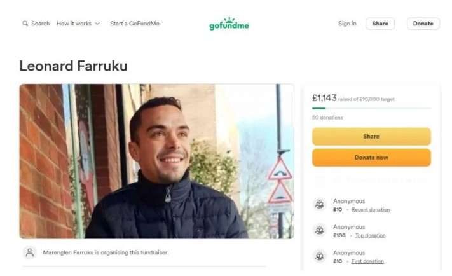Open Start a GoFundMe link
The image size is (452, 276).
135,24
